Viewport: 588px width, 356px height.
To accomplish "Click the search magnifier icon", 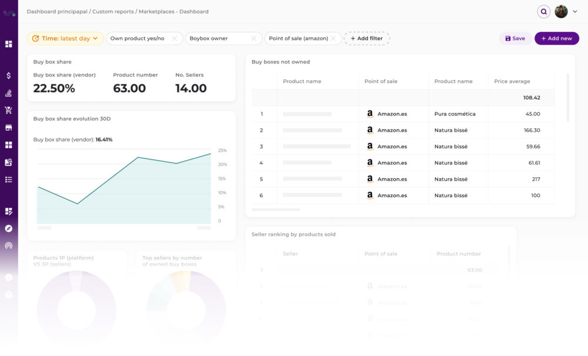I will pyautogui.click(x=544, y=11).
